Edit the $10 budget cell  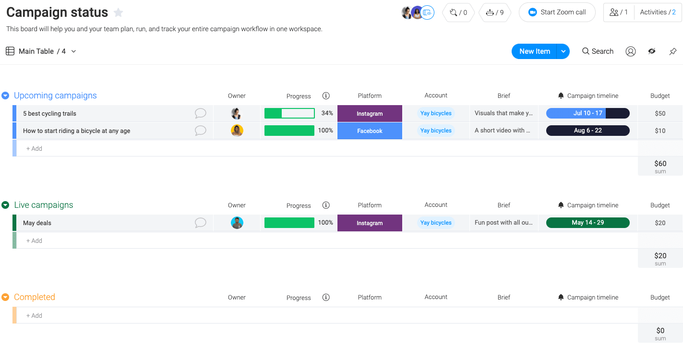[x=660, y=131]
